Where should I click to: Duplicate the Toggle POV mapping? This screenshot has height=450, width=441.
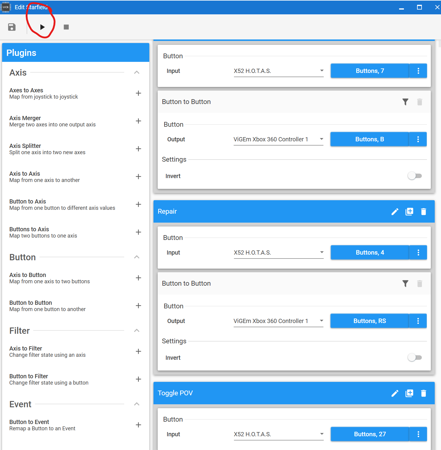click(409, 393)
